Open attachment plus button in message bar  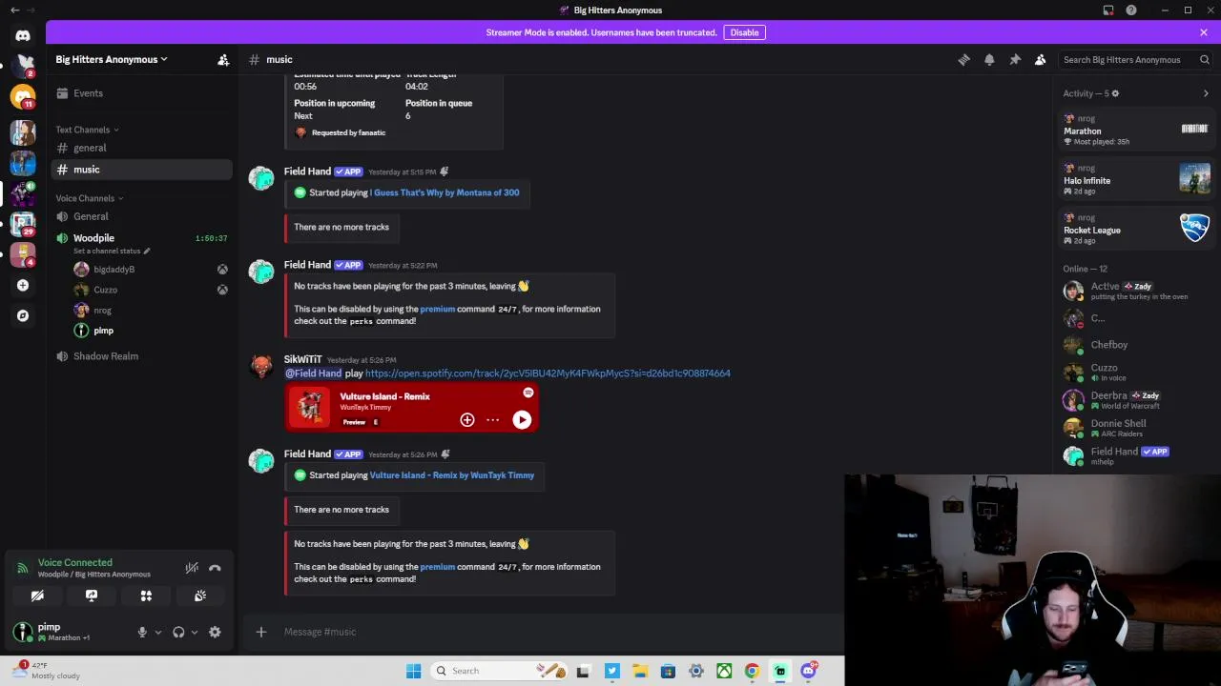[261, 632]
